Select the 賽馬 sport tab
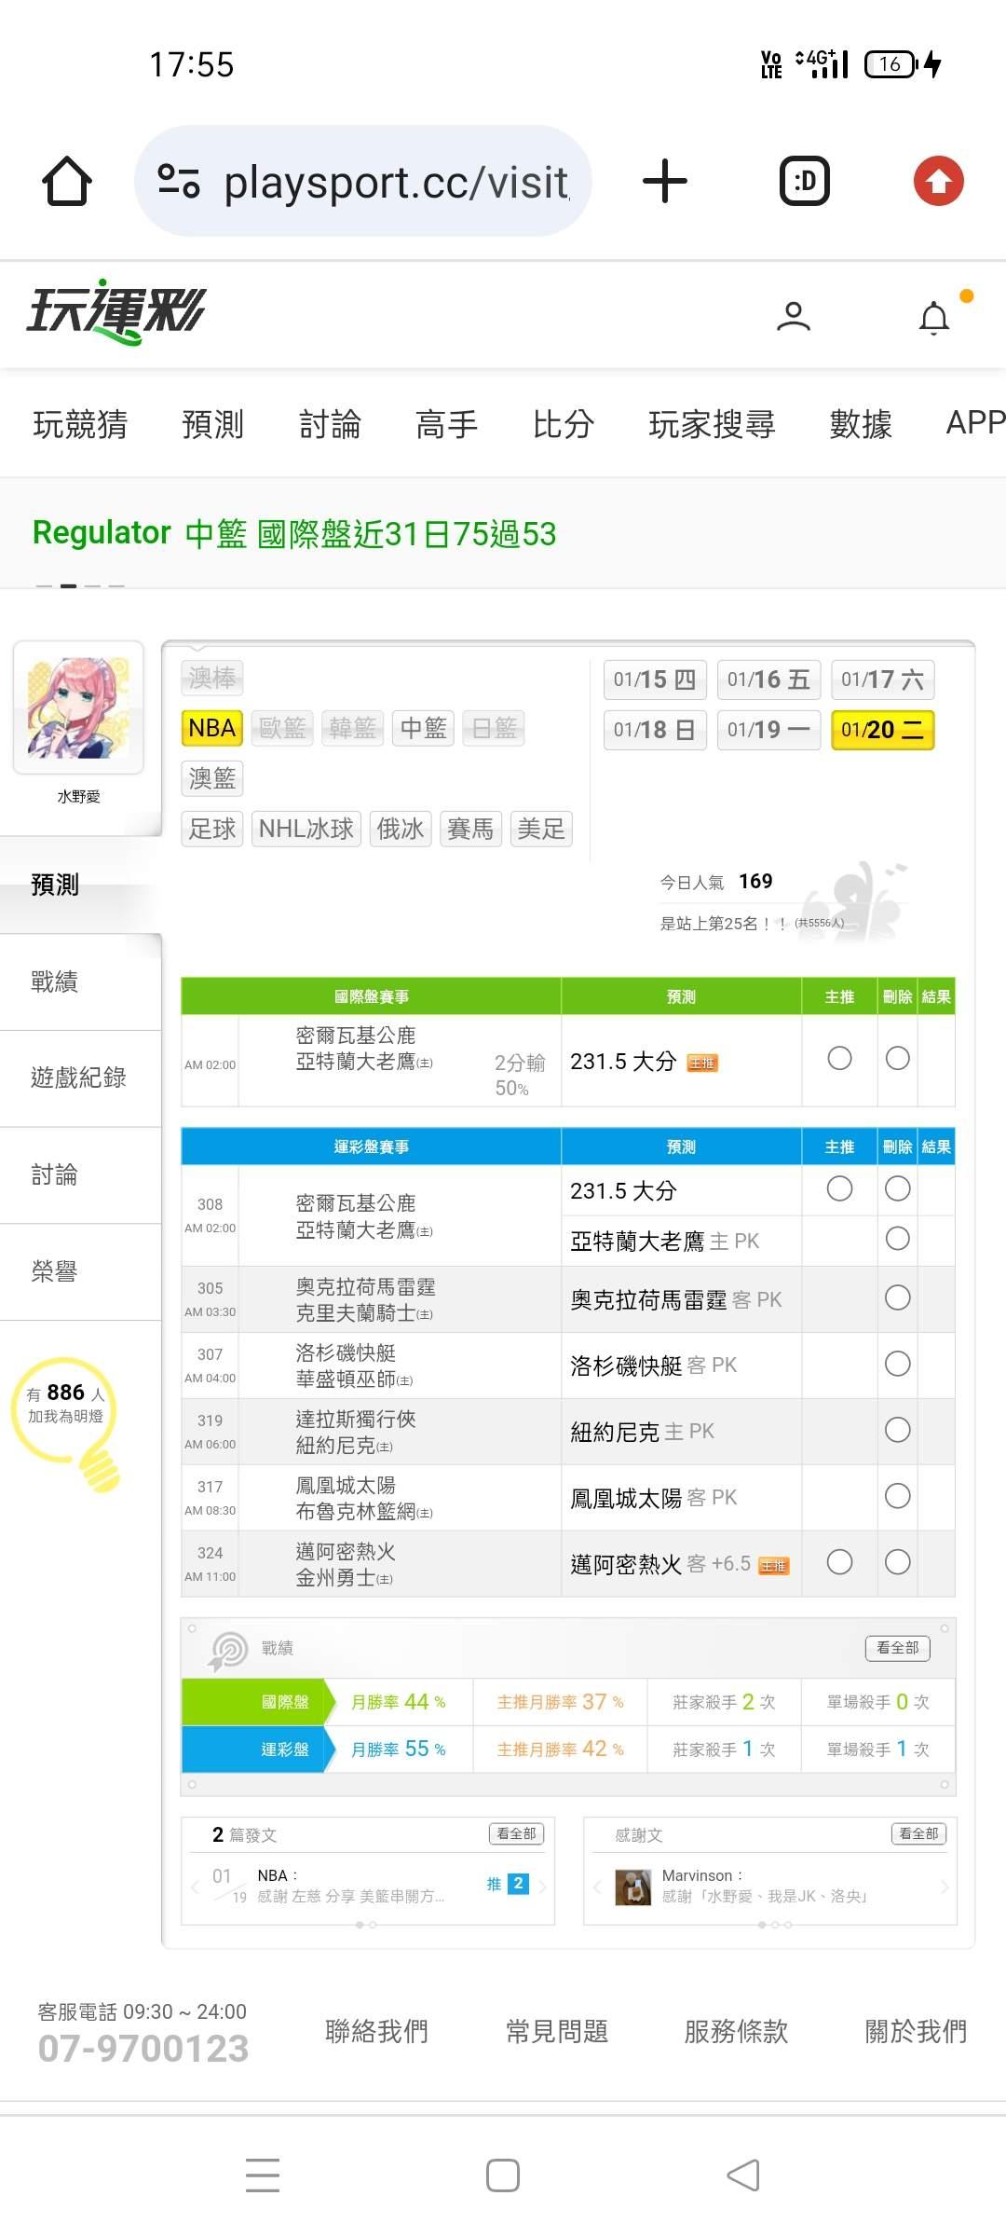 click(470, 829)
